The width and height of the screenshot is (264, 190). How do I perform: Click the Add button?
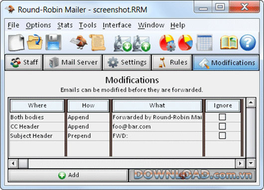[x=68, y=176]
